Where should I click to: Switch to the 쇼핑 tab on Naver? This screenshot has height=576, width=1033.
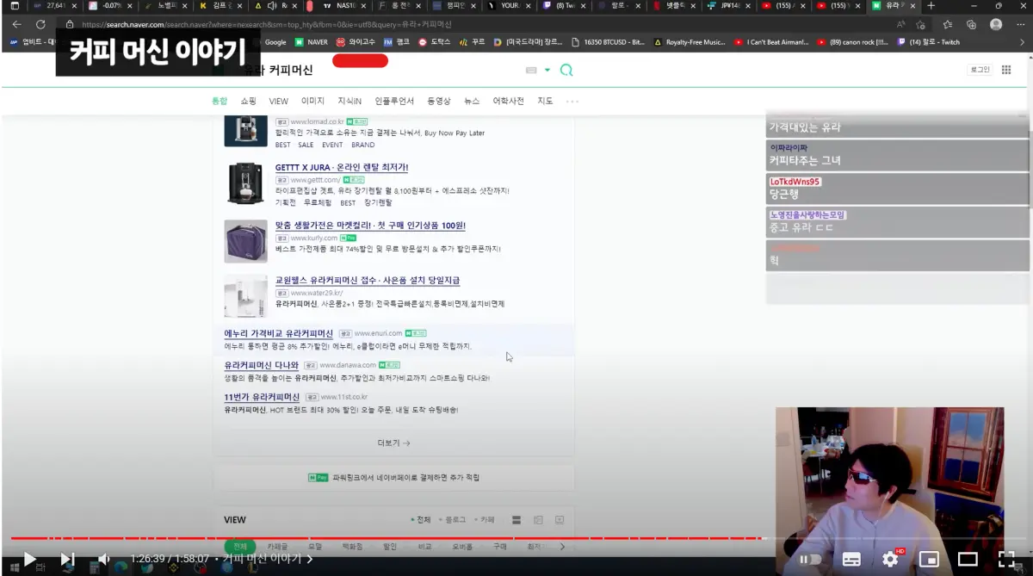[249, 101]
